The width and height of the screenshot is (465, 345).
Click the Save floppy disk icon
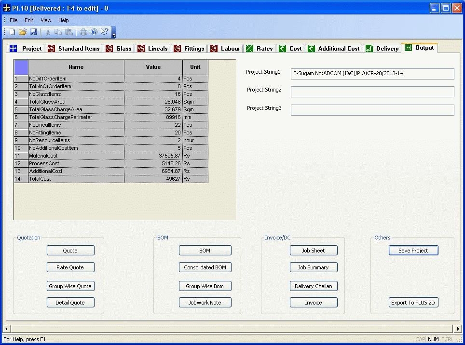[x=33, y=32]
